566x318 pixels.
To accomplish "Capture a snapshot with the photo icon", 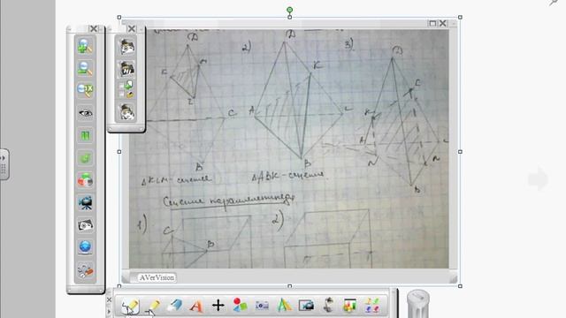I will tap(85, 225).
